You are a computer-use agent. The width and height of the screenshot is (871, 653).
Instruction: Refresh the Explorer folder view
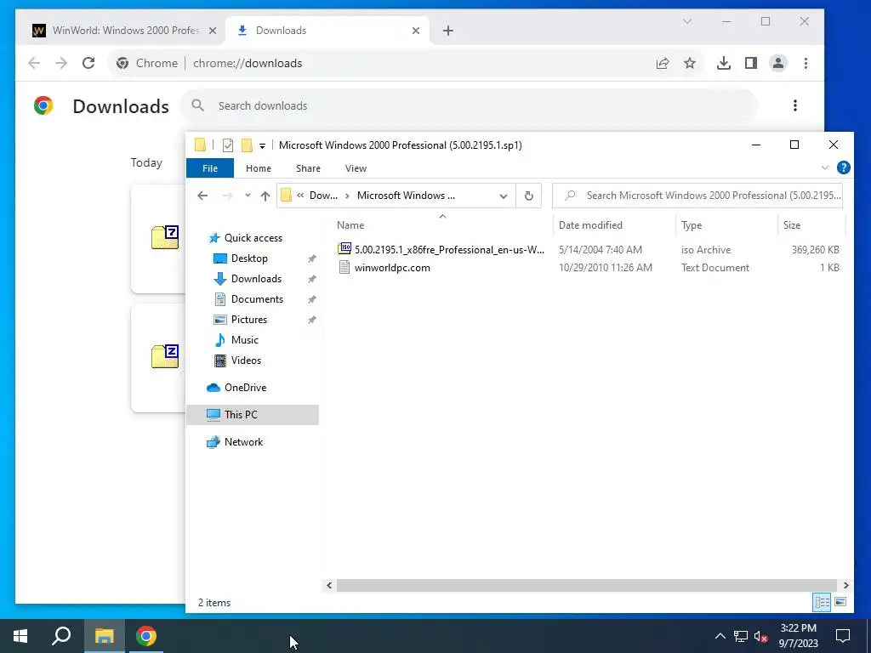coord(529,196)
